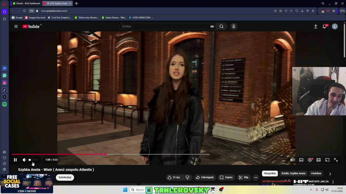Open Opera Easy Setup sliders icon
This screenshot has height=194, width=346.
307,11
